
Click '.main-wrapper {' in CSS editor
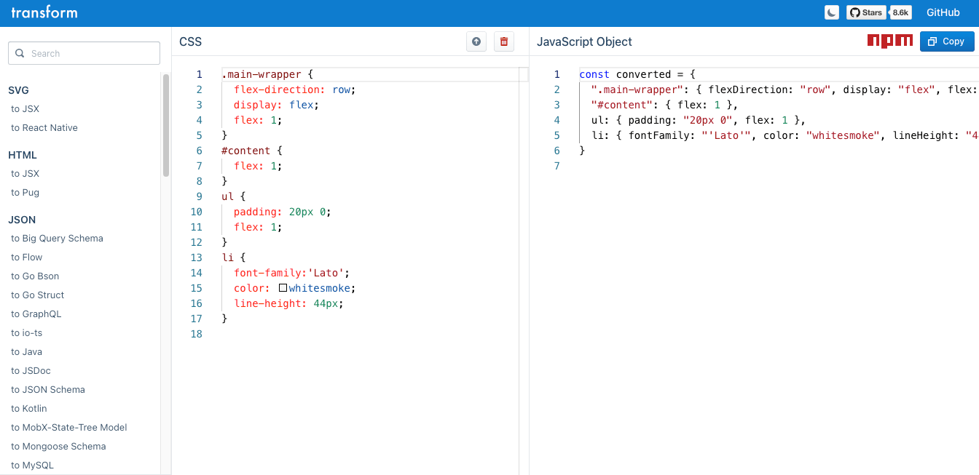pyautogui.click(x=267, y=74)
